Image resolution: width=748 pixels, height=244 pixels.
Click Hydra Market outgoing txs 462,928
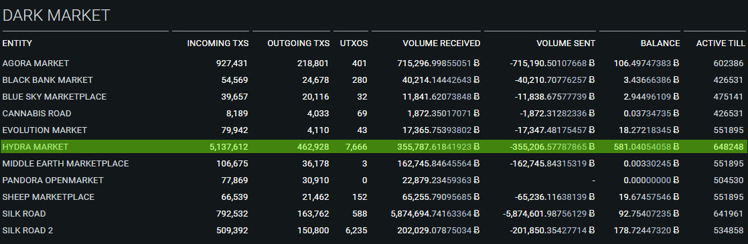(313, 147)
